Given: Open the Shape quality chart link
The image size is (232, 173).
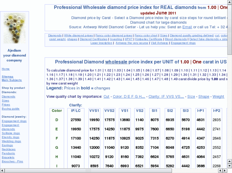Looking at the screenshot, I should tap(204, 96).
